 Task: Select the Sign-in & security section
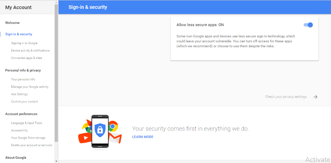click(19, 34)
